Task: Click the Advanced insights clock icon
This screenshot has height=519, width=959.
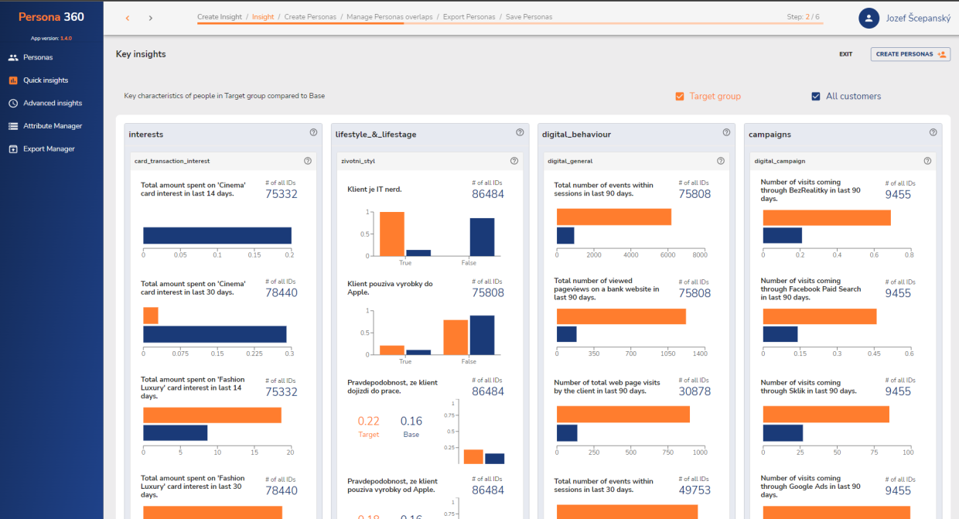Action: (13, 103)
